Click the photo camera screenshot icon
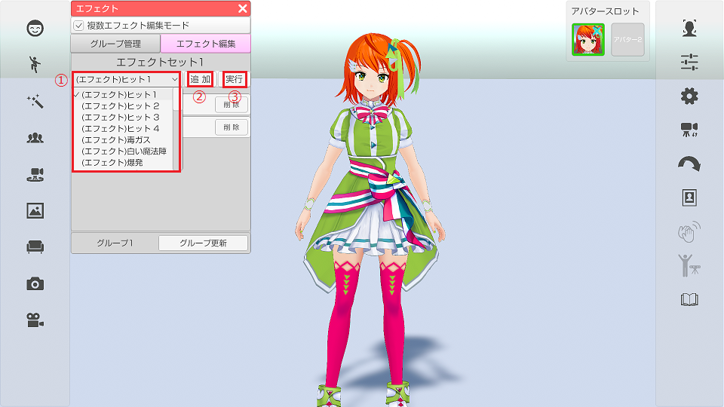The image size is (724, 407). 35,284
